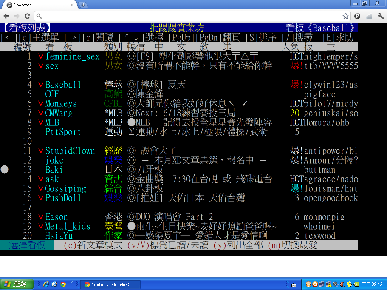Open a new browser tab
Viewport: 387px width, 290px height.
coord(83,5)
